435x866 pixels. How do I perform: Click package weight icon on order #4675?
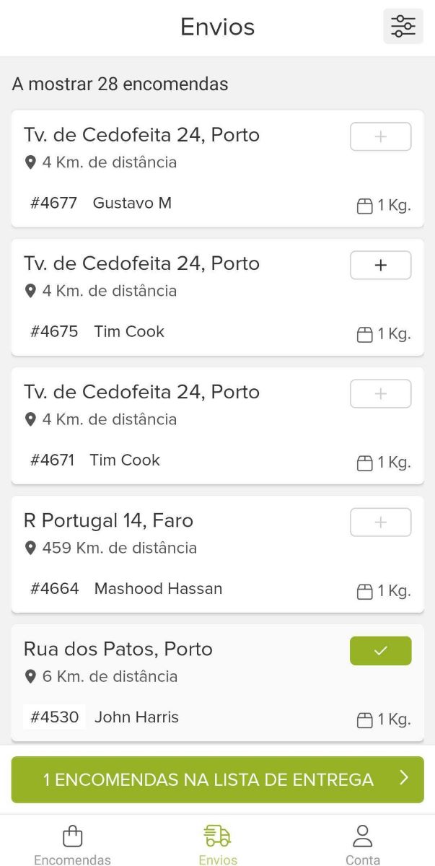click(365, 334)
